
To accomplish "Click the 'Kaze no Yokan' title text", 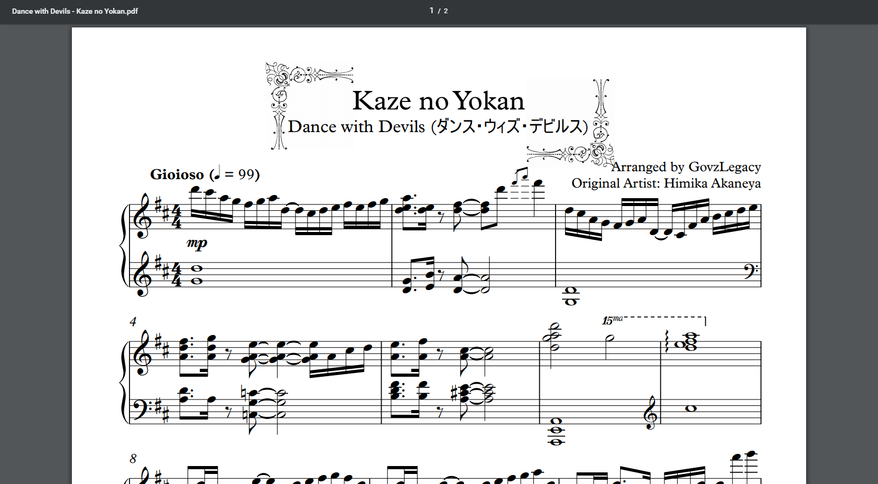I will point(438,100).
